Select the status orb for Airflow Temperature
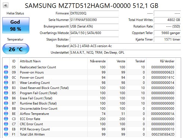The height and width of the screenshot is (138, 183). [6, 114]
